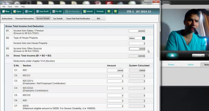Click the 80D System Calculated field
The image size is (209, 111).
coord(137,101)
